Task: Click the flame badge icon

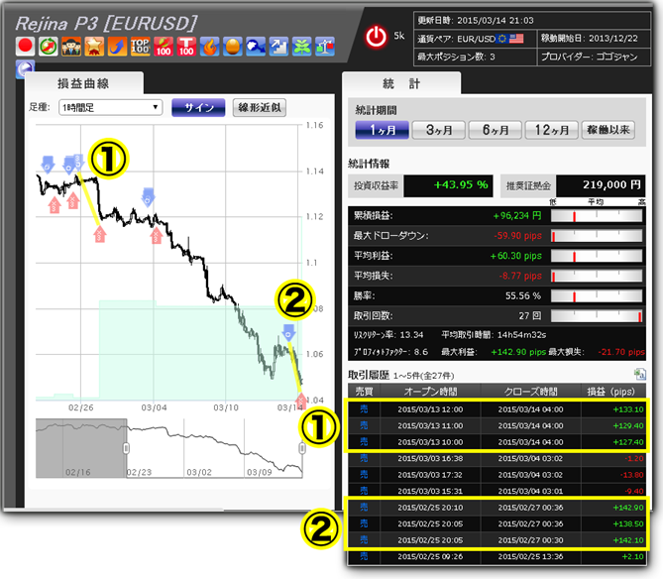Action: point(209,46)
